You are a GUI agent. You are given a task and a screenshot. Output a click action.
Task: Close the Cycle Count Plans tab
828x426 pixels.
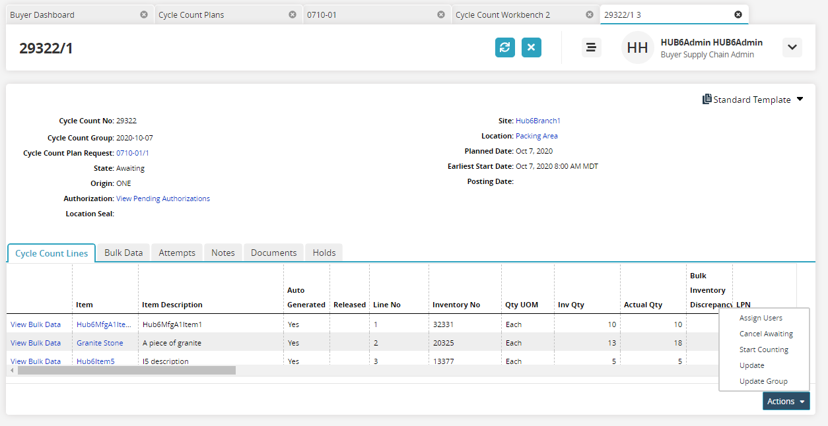293,15
